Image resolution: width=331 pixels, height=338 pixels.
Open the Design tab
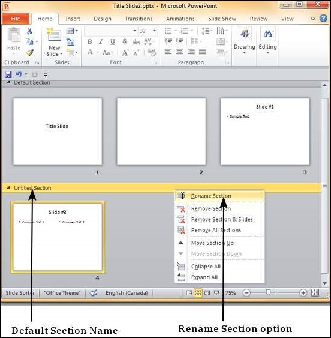(103, 19)
